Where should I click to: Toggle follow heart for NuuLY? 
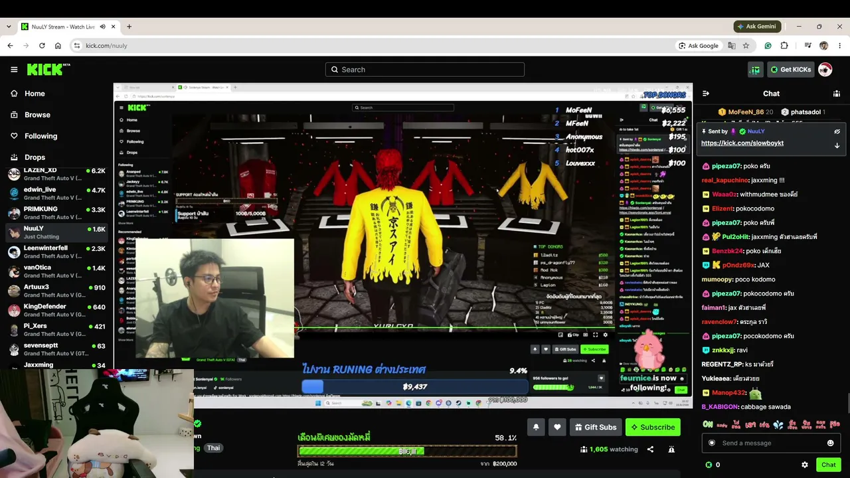point(557,428)
